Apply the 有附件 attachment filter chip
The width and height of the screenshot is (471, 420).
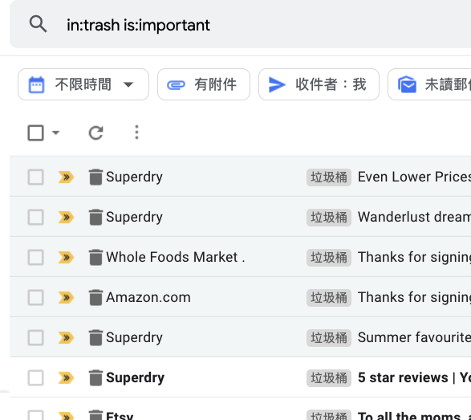[x=204, y=84]
